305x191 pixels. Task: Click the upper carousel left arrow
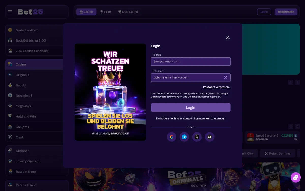[291, 82]
